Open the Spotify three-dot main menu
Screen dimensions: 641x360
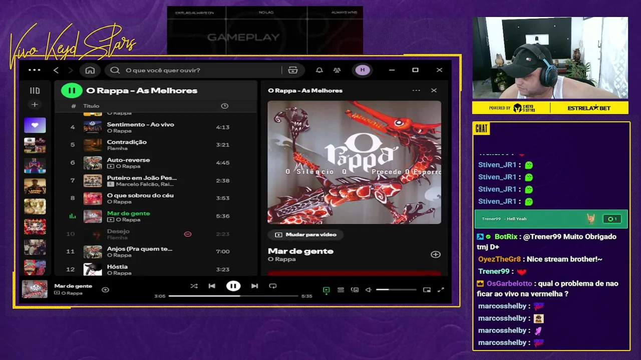tap(35, 70)
